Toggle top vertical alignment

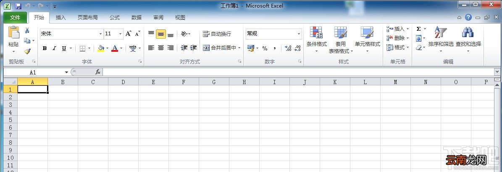click(151, 34)
